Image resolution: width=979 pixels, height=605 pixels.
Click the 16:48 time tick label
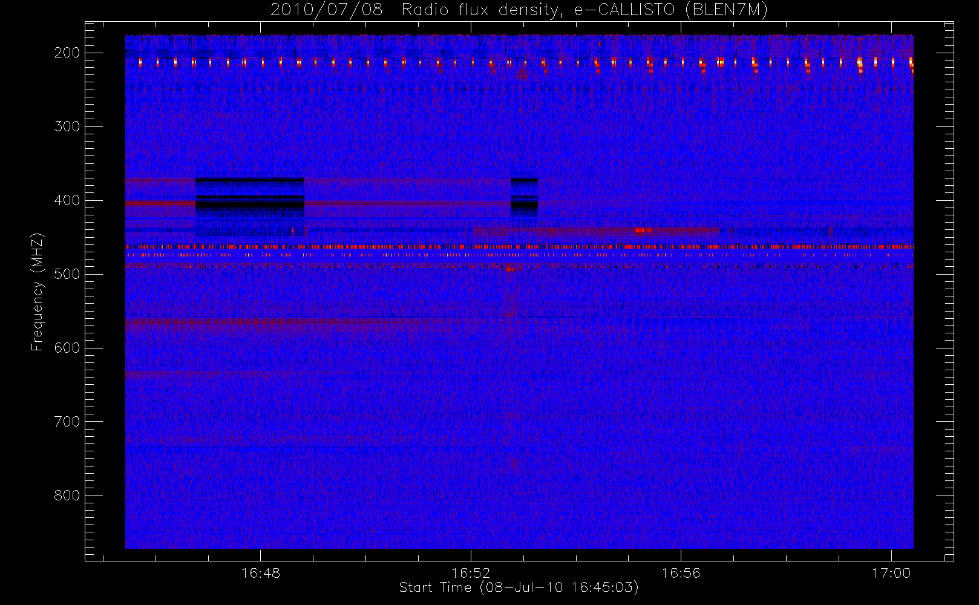pyautogui.click(x=260, y=573)
